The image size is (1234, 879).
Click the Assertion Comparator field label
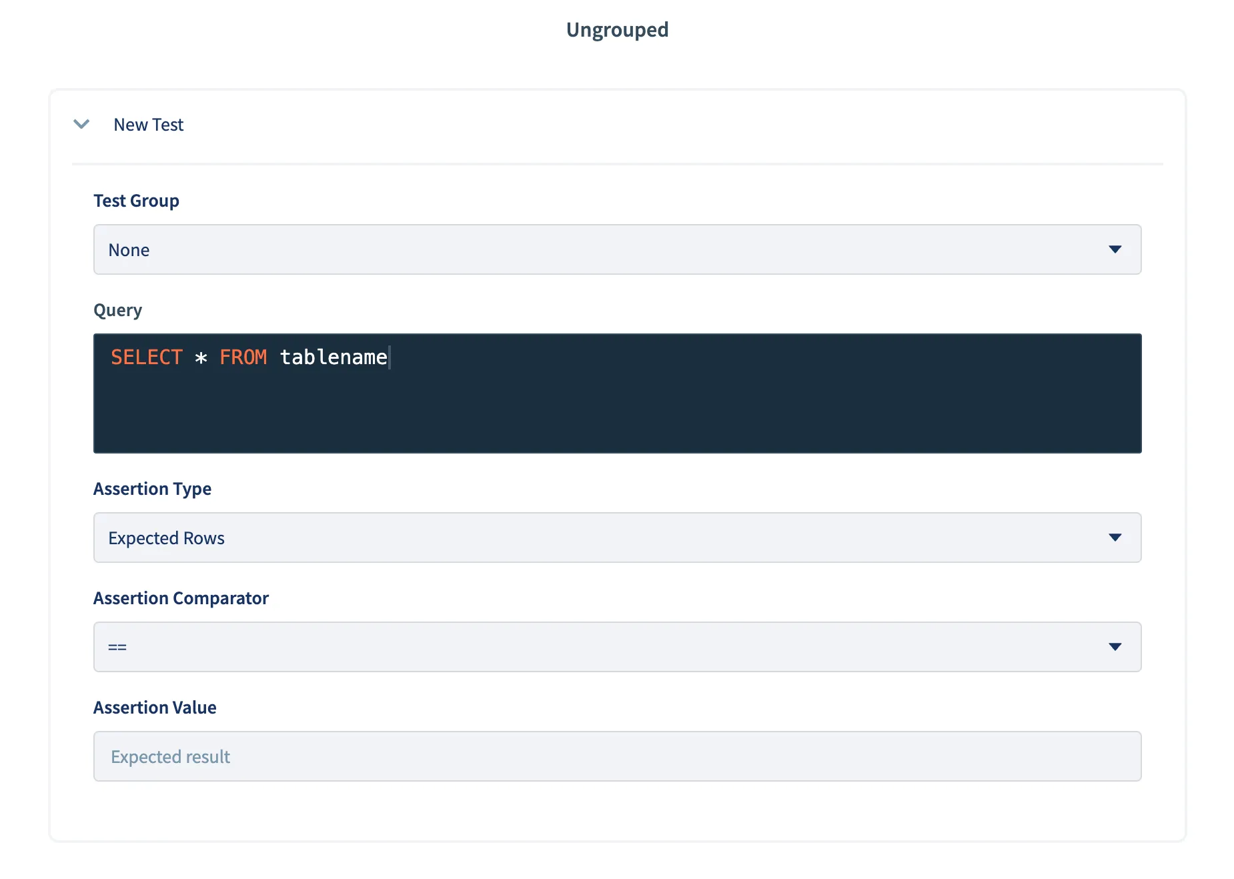(181, 598)
